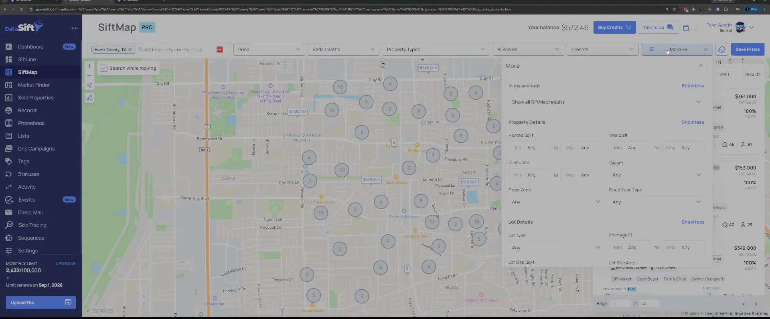Click the map cluster labeled 16

tap(332, 110)
